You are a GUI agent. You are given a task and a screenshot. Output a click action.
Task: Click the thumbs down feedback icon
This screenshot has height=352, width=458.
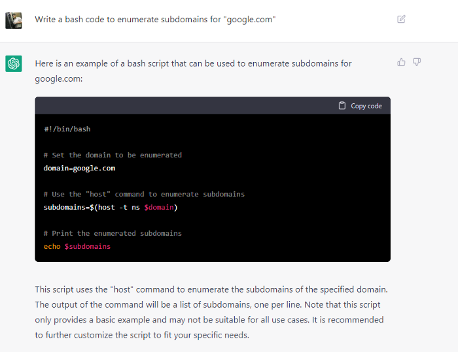(x=417, y=62)
